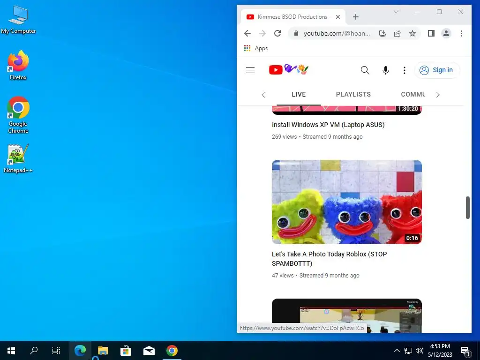Launch Microsoft Edge from taskbar
The width and height of the screenshot is (480, 360).
80,351
